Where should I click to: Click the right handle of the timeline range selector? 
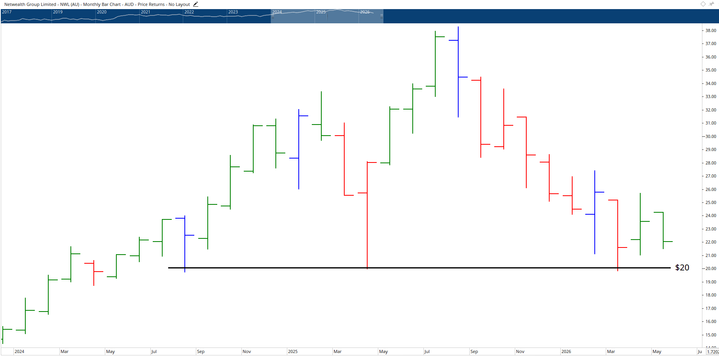click(381, 16)
